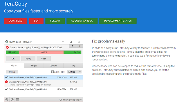Toggle the Auto-scroll checkbox
Image resolution: width=177 pixels, height=107 pixels.
pyautogui.click(x=53, y=72)
